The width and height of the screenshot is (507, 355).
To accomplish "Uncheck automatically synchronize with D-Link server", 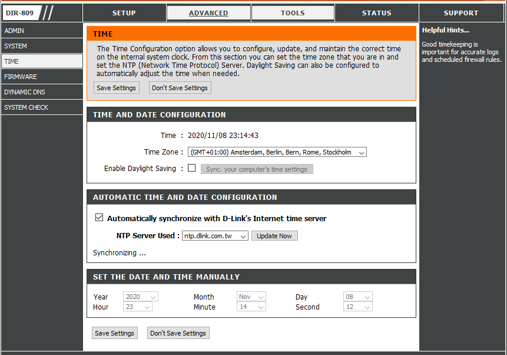I will point(100,218).
